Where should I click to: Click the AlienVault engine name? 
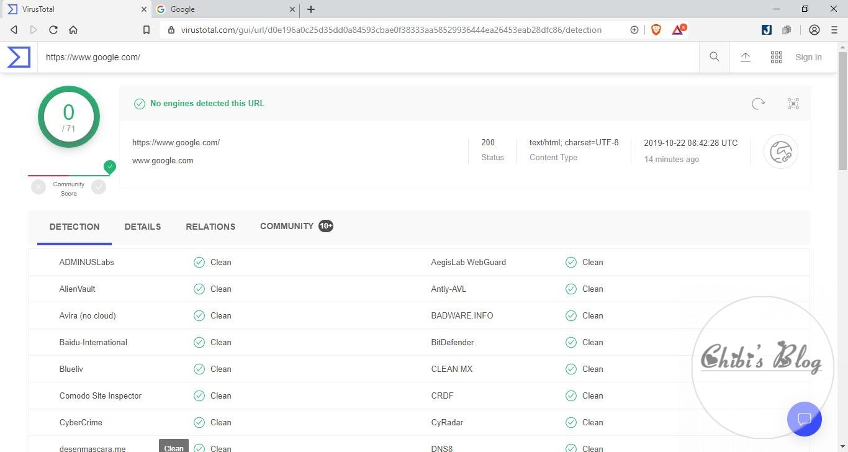click(78, 289)
